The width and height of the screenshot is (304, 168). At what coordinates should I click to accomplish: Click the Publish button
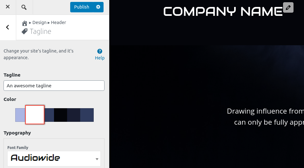tap(82, 7)
